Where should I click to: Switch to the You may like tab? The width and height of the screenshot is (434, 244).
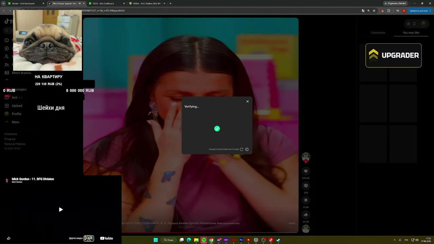411,33
